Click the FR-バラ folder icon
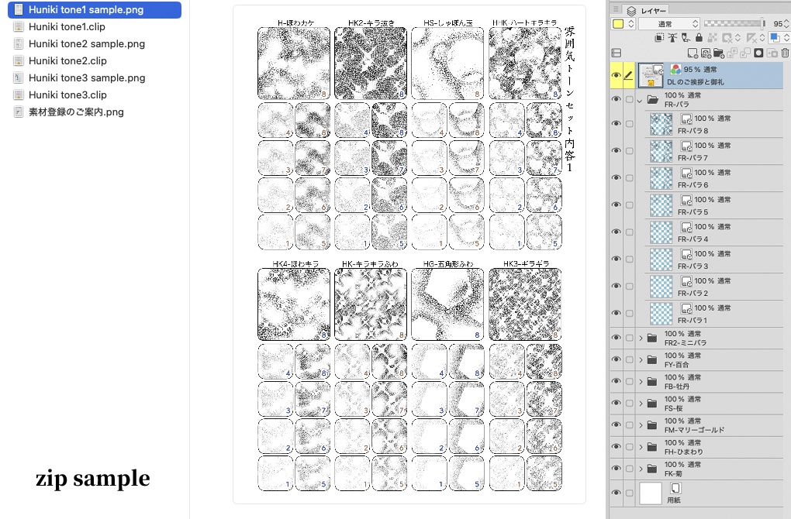This screenshot has width=791, height=519. [x=653, y=100]
